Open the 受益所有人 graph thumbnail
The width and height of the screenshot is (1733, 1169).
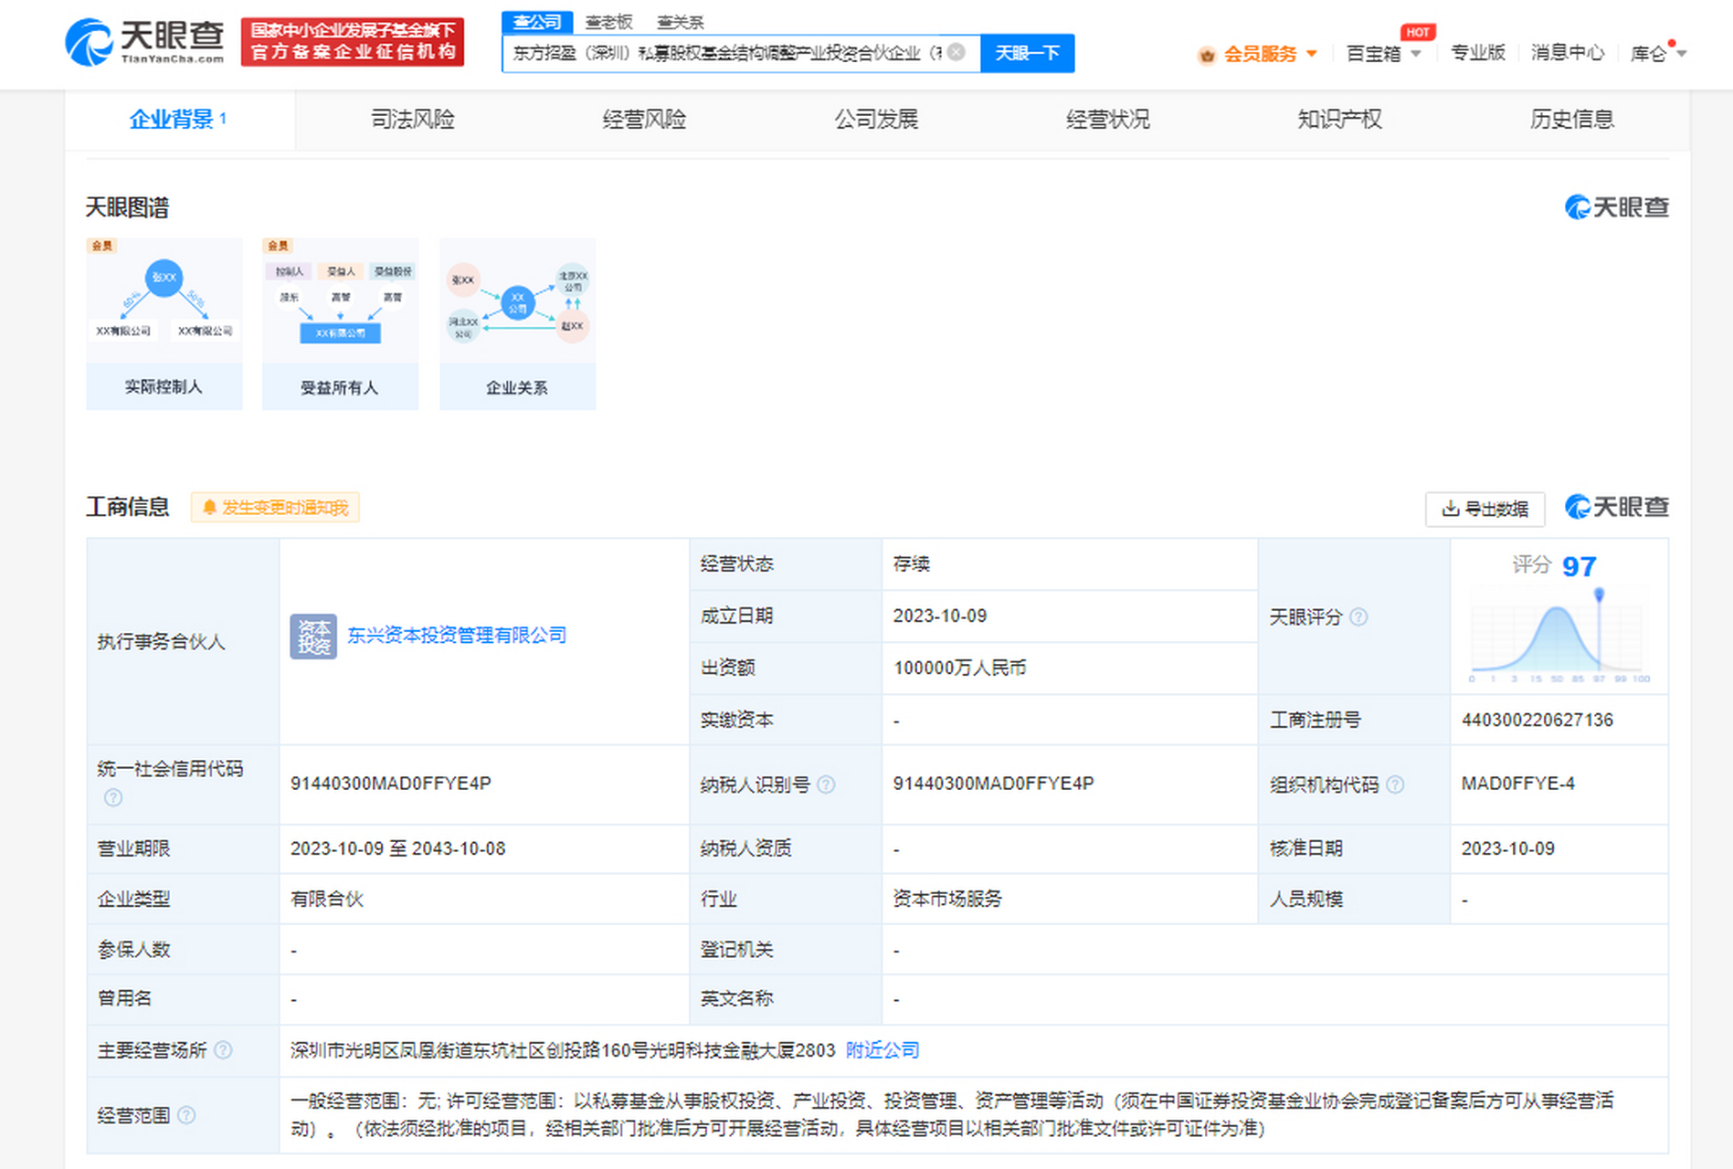click(340, 323)
